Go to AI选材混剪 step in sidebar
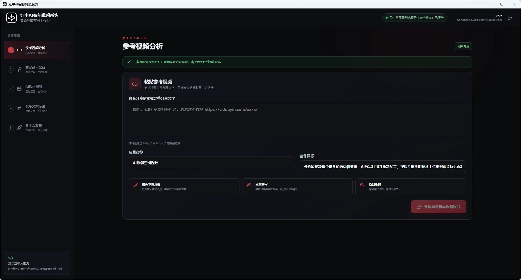This screenshot has width=521, height=280. pyautogui.click(x=37, y=89)
